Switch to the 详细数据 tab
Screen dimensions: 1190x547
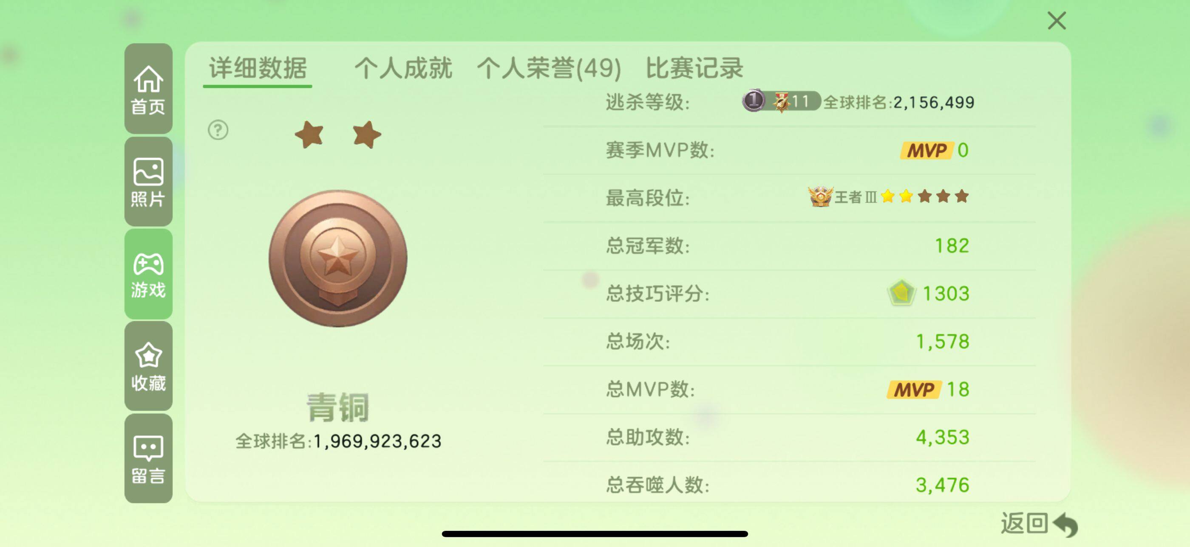tap(258, 68)
